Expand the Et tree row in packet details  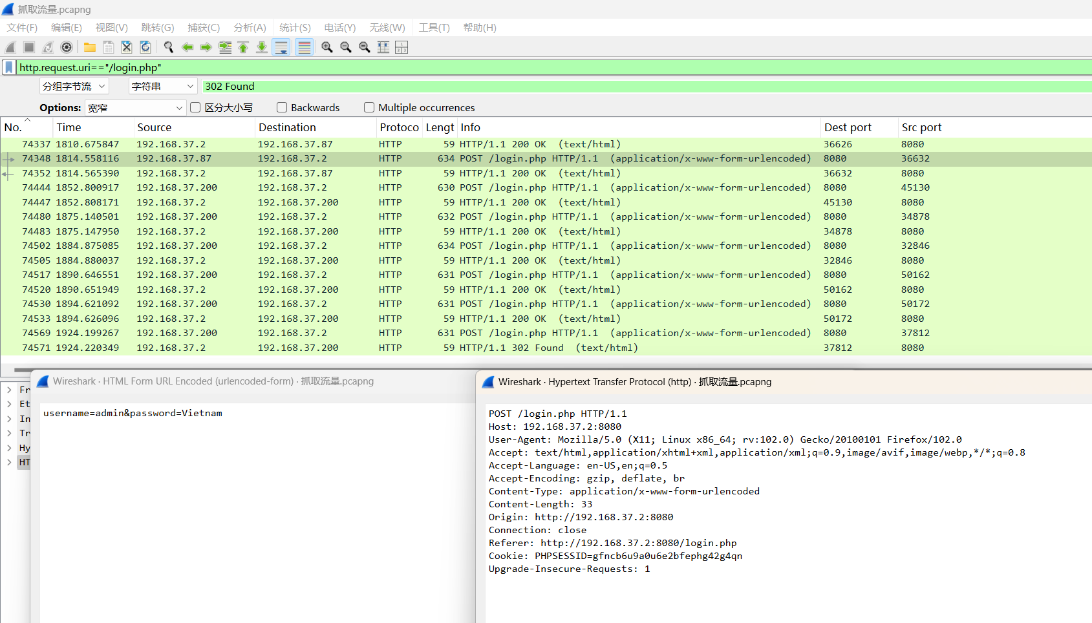coord(9,404)
